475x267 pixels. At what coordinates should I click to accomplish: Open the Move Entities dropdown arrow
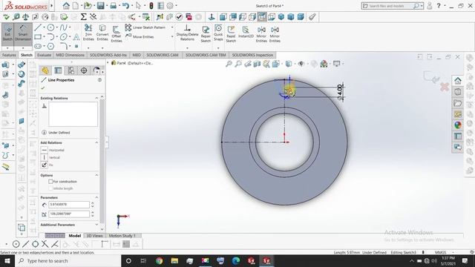(172, 37)
